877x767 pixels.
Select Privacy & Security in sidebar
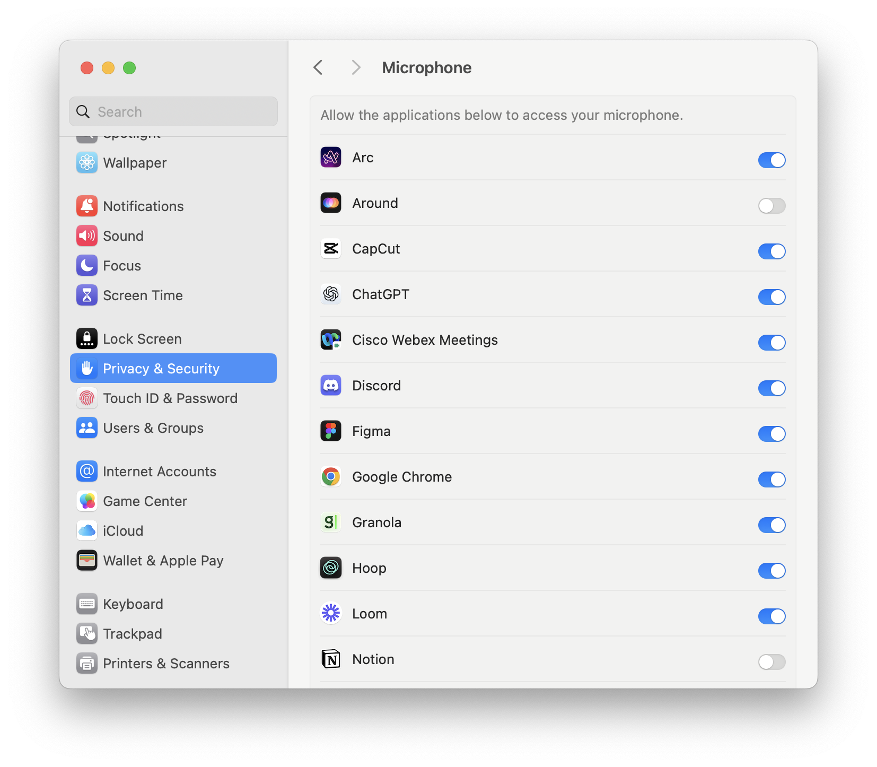coord(173,368)
